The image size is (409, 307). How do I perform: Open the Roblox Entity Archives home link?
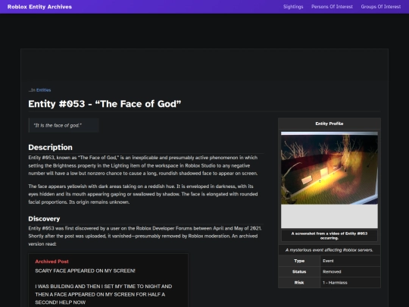click(x=39, y=7)
